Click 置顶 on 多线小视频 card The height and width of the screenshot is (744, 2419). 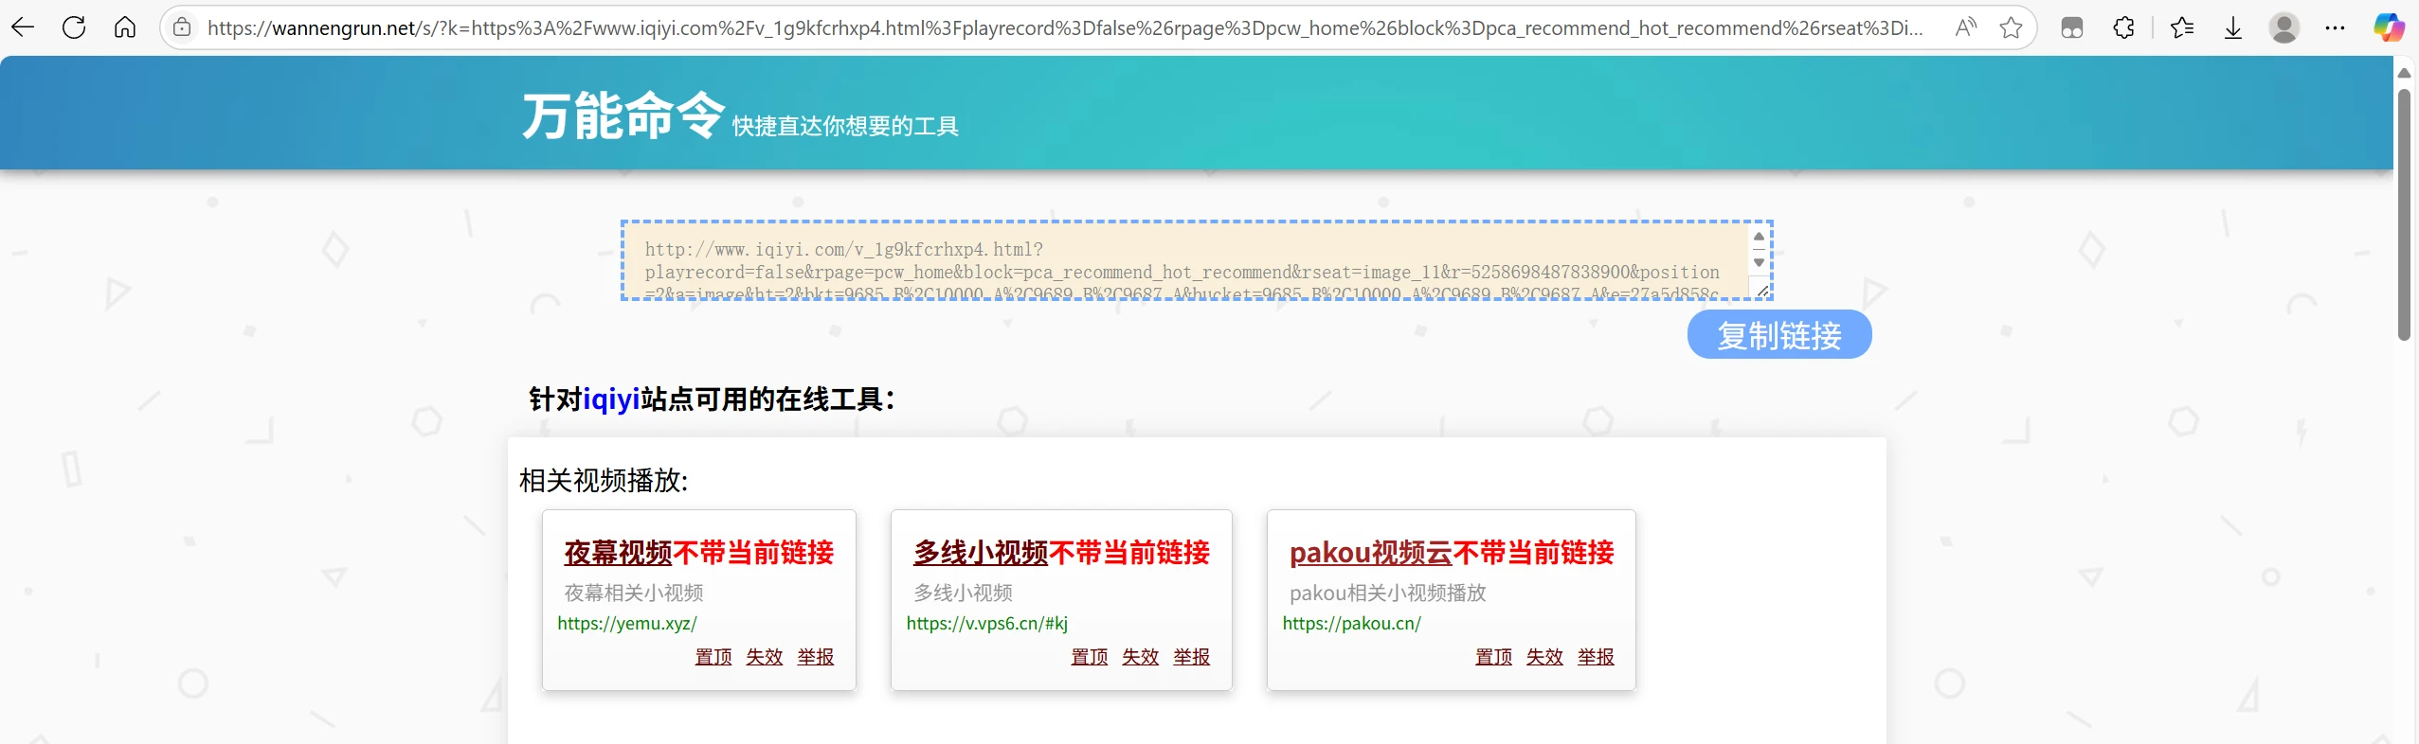[1090, 657]
